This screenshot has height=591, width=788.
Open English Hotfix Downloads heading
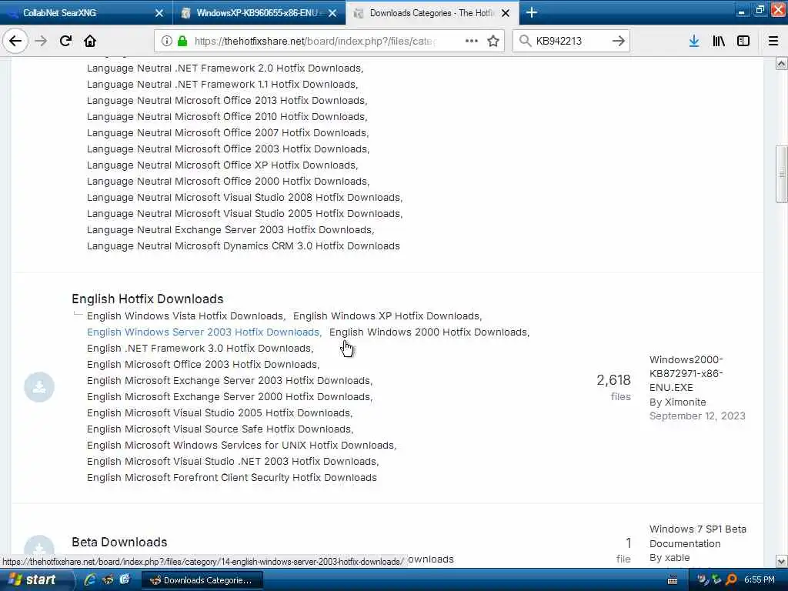coord(147,299)
